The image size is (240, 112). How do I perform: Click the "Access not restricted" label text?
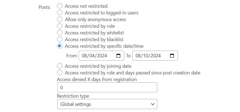(86, 6)
